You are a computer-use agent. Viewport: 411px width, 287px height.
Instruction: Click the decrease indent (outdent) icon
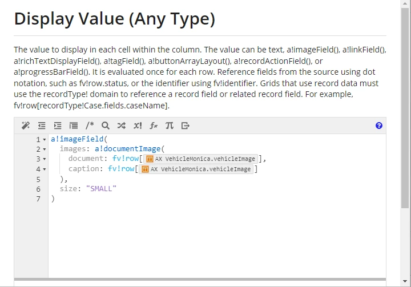pyautogui.click(x=42, y=126)
